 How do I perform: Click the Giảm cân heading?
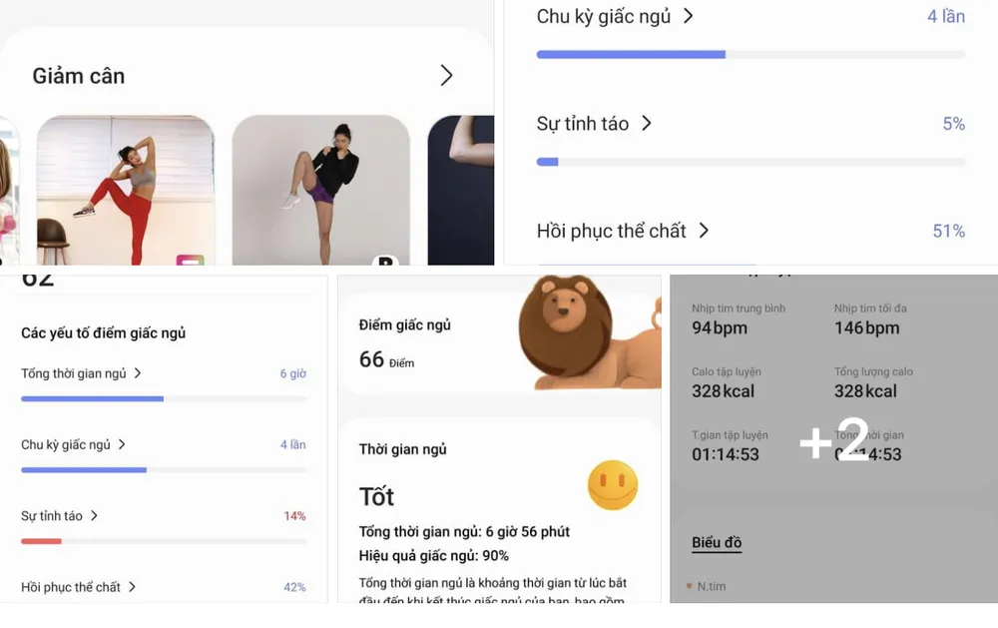coord(78,76)
